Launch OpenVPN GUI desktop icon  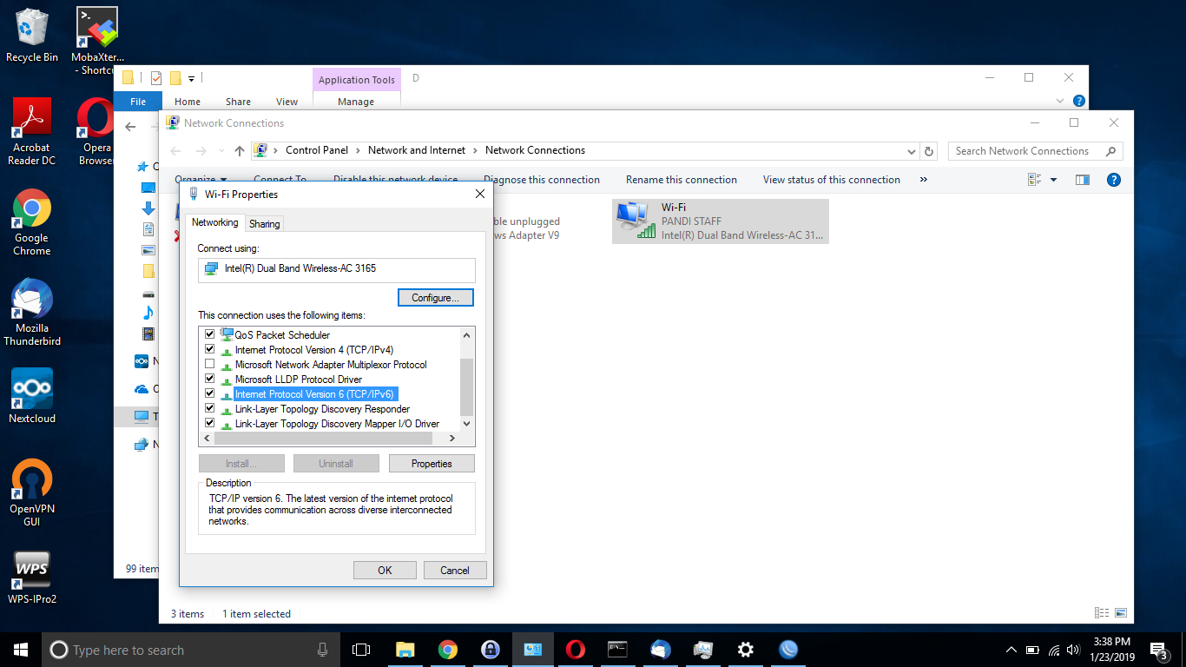tap(32, 480)
